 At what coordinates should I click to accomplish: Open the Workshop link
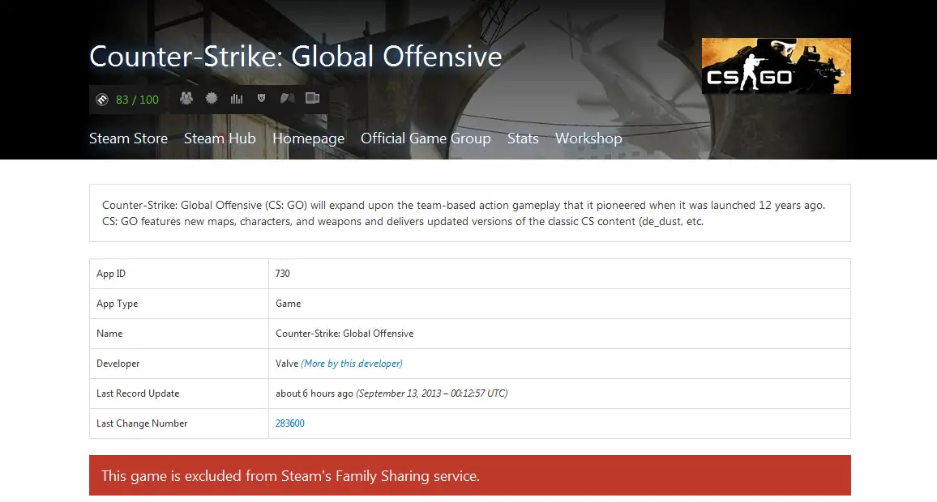[x=588, y=138]
